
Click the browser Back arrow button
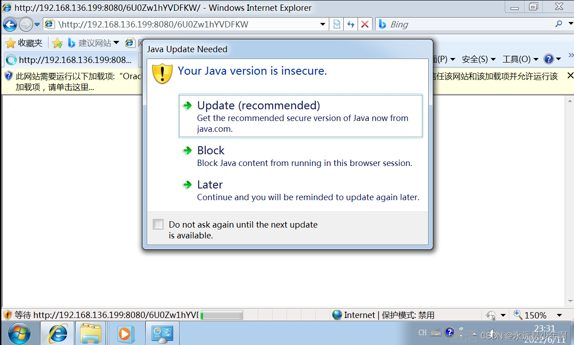tap(10, 24)
